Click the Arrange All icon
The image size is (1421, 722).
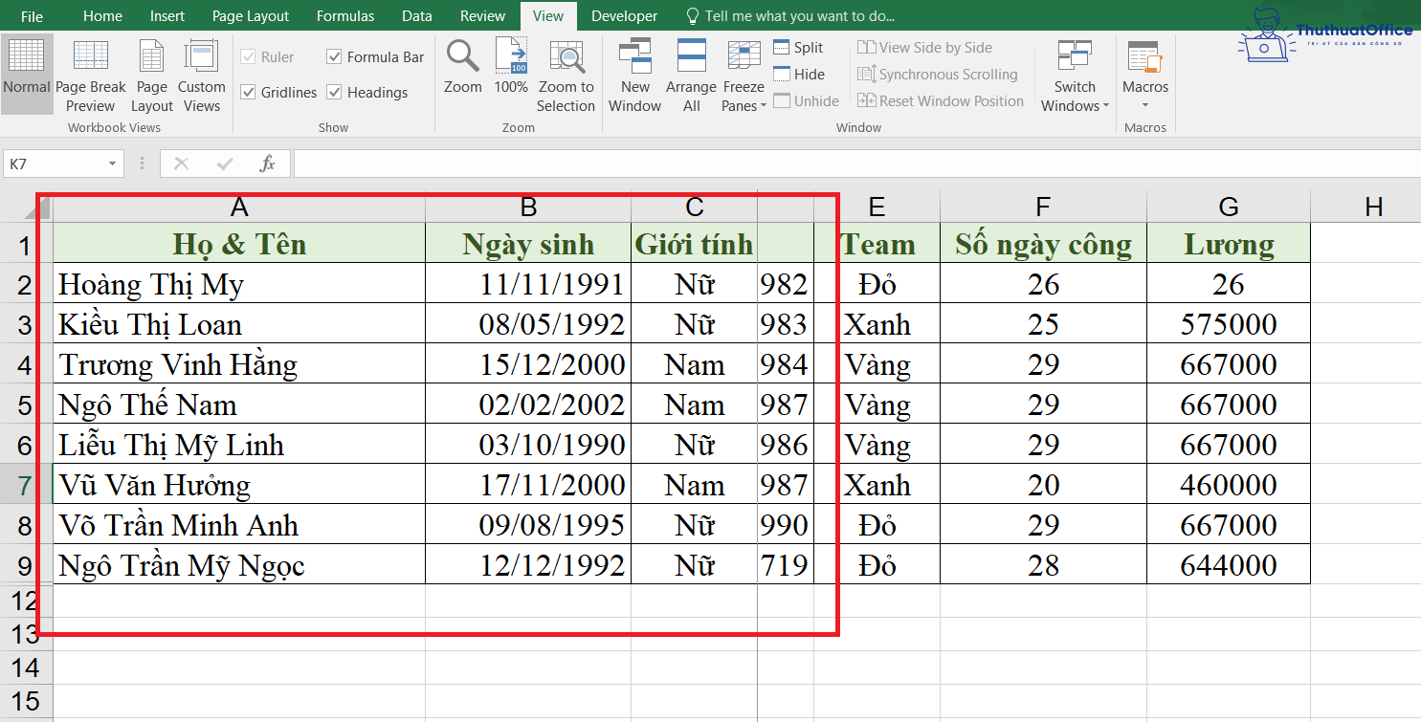tap(690, 77)
